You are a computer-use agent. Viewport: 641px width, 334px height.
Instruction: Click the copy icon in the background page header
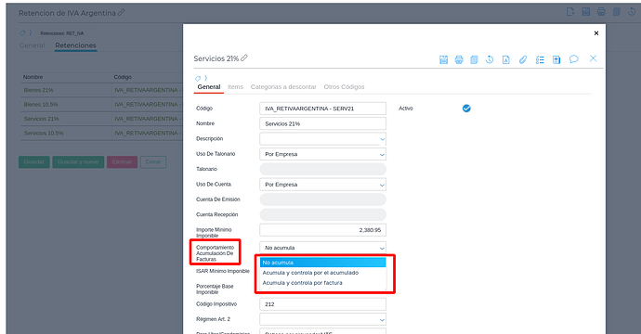pyautogui.click(x=617, y=12)
